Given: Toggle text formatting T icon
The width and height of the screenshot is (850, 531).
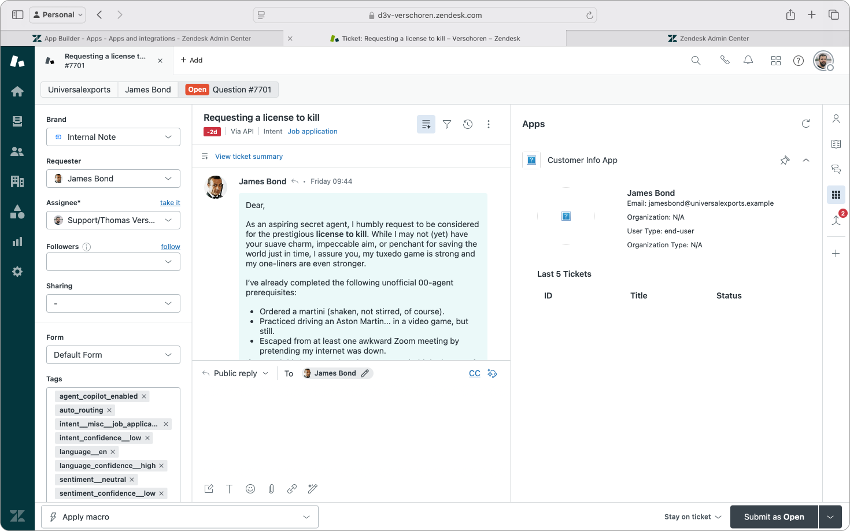Looking at the screenshot, I should (230, 489).
